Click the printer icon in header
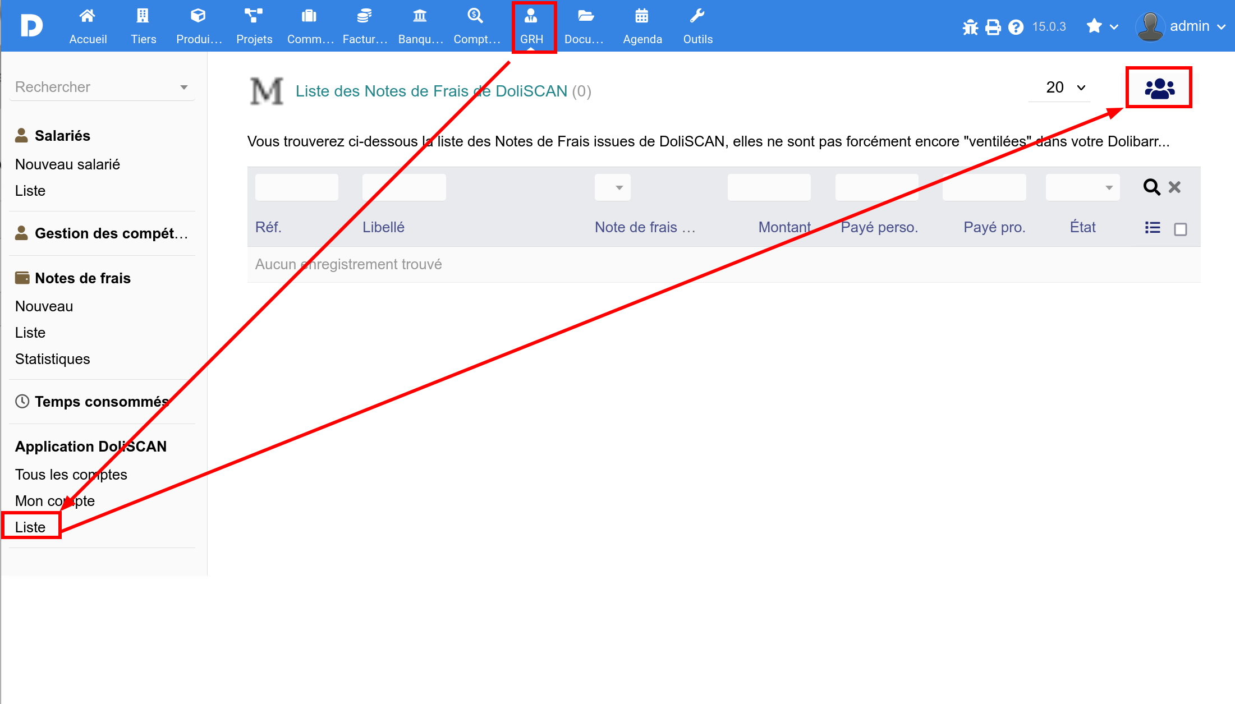Screen dimensions: 1235x704 click(993, 27)
